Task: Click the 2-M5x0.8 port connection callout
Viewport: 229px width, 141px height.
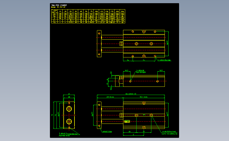Action: click(x=141, y=71)
